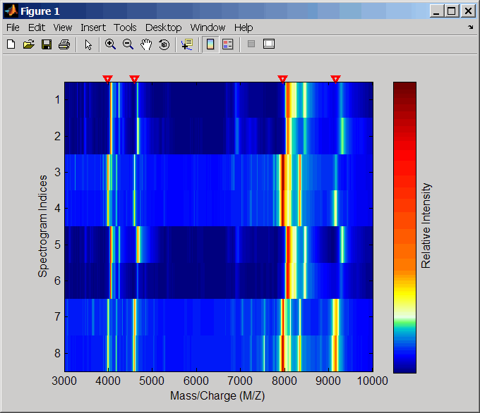Click the Hide Plot Tools button
This screenshot has height=413, width=480.
point(251,44)
